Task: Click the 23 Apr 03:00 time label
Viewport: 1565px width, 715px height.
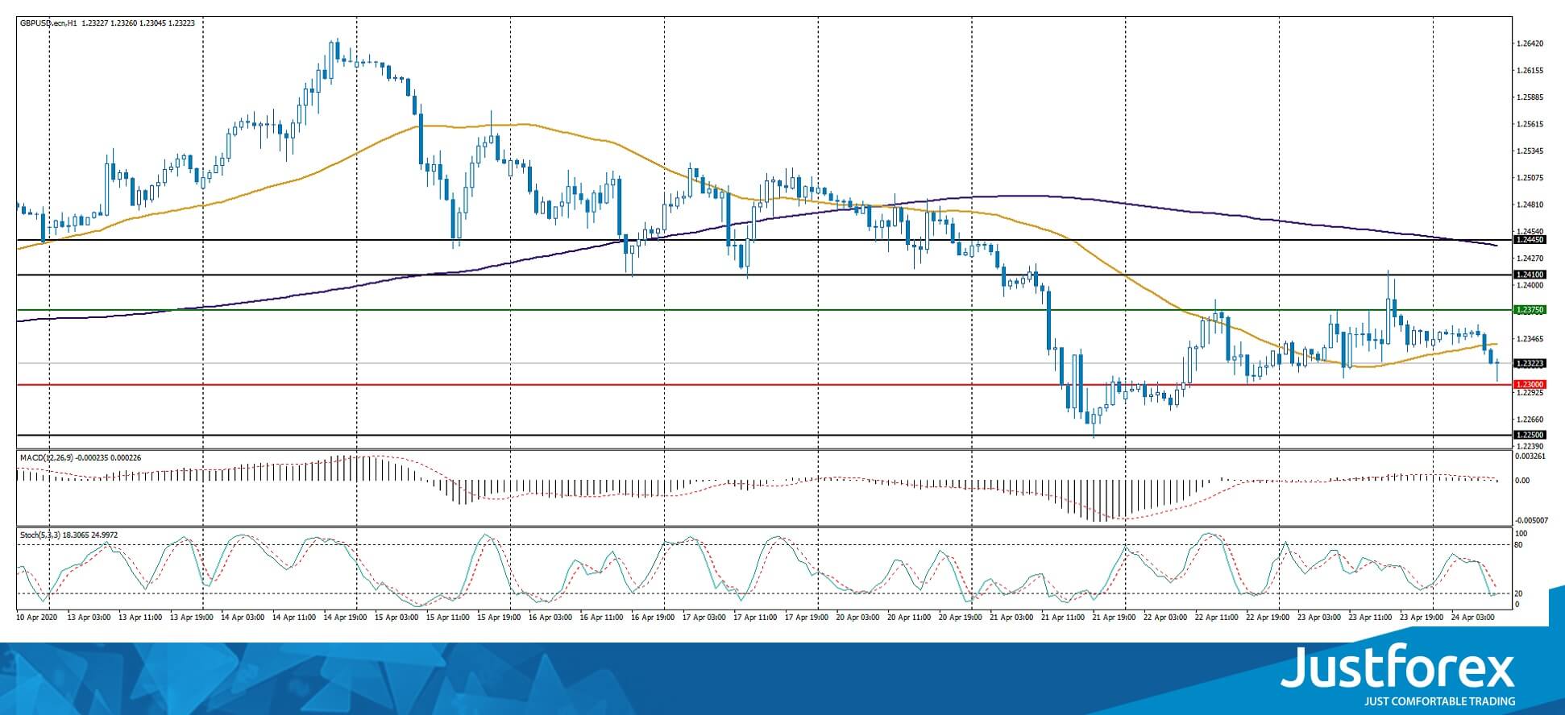Action: pos(1319,617)
